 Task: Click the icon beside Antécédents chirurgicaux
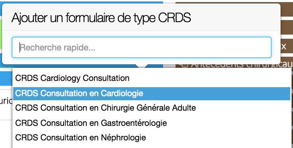tap(183, 65)
